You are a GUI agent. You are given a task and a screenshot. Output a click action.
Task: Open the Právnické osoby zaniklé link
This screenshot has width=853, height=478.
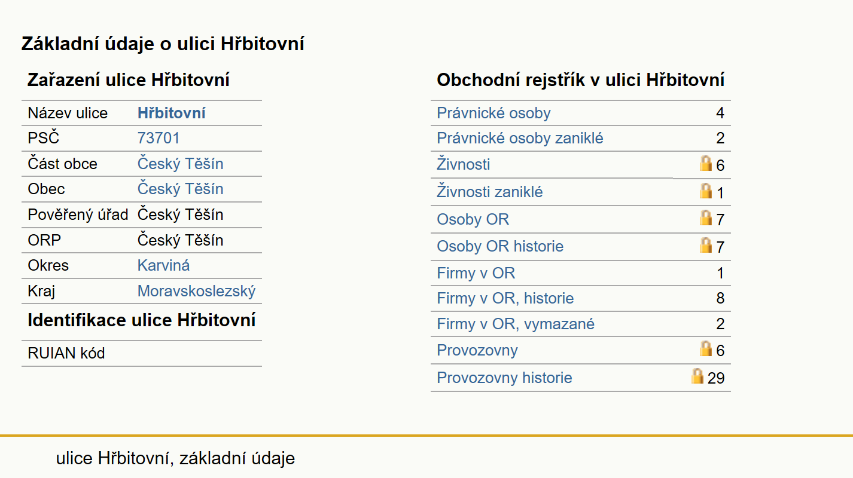pyautogui.click(x=520, y=138)
